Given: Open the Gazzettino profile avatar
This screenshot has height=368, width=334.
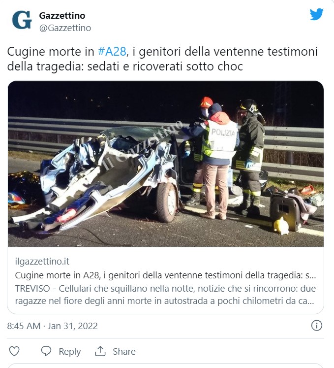Looking at the screenshot, I should [22, 20].
